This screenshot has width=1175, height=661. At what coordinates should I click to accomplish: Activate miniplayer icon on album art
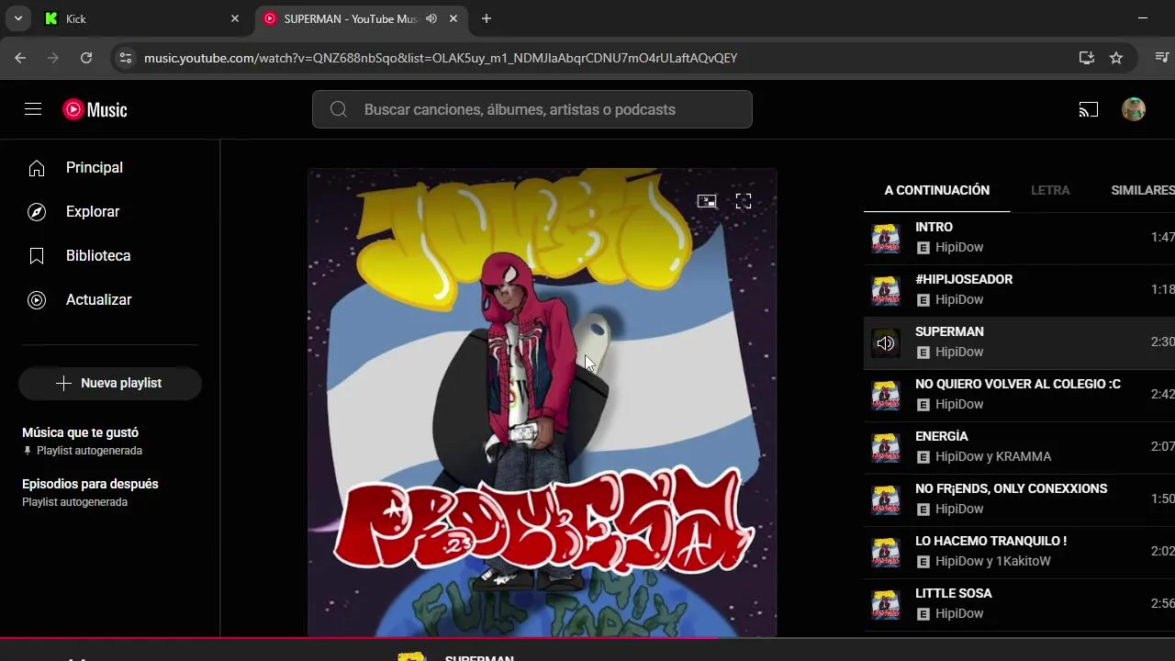707,201
